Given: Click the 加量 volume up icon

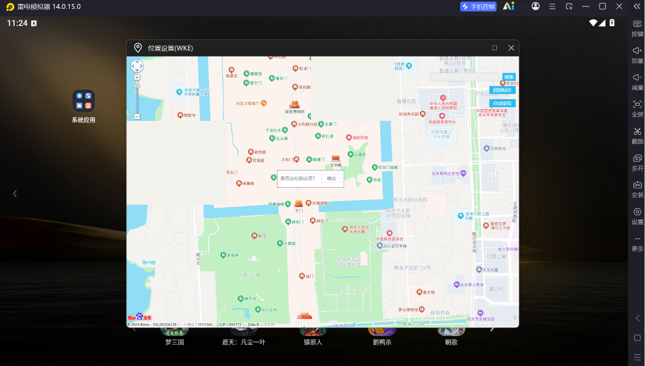Looking at the screenshot, I should pyautogui.click(x=637, y=51).
